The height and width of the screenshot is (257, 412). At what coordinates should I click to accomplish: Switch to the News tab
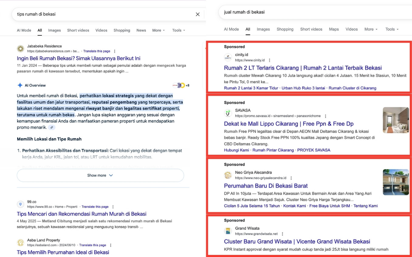141,30
